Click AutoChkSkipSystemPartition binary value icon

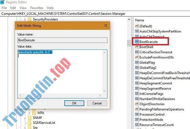pos(137,31)
